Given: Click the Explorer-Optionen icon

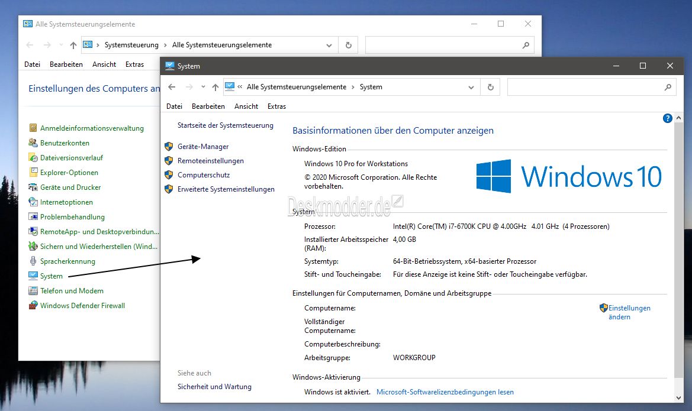Looking at the screenshot, I should [33, 173].
